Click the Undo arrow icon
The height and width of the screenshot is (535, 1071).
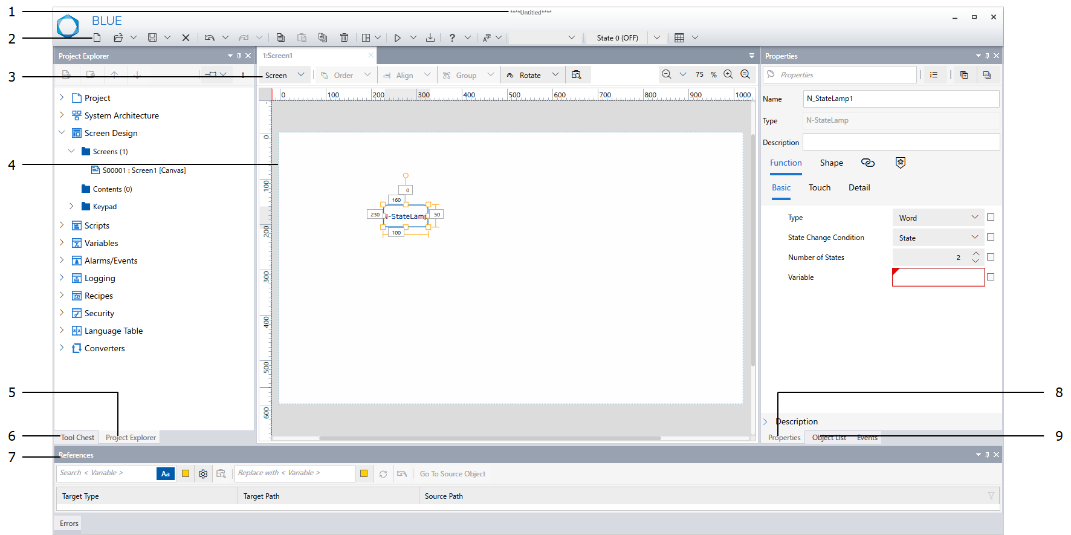[x=209, y=37]
